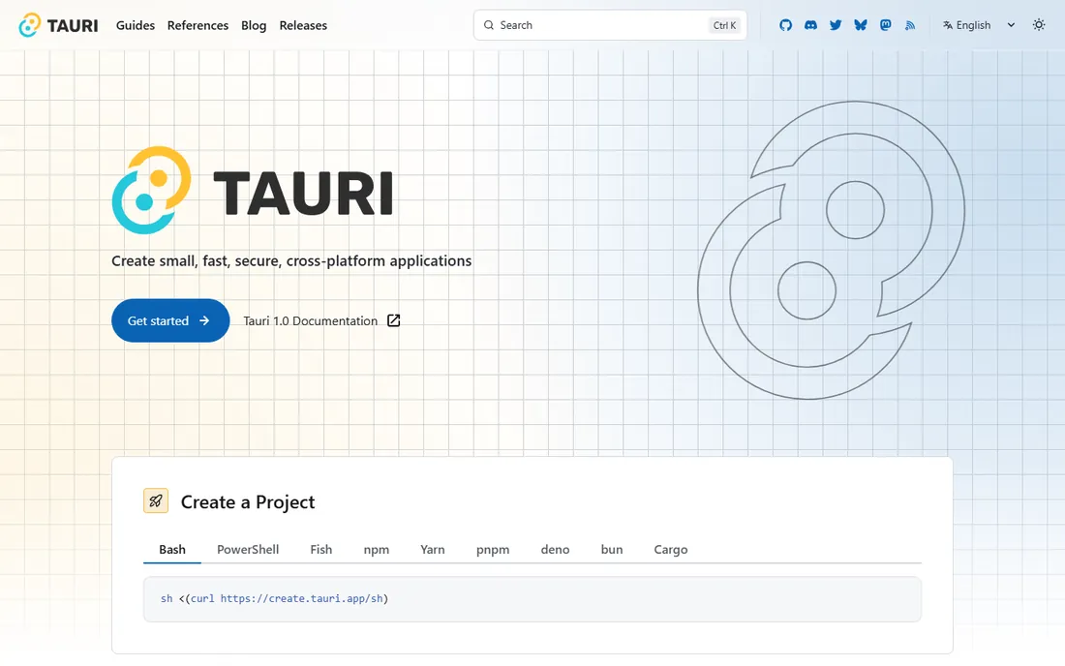Select the PowerShell tab
This screenshot has width=1065, height=666.
pos(248,549)
